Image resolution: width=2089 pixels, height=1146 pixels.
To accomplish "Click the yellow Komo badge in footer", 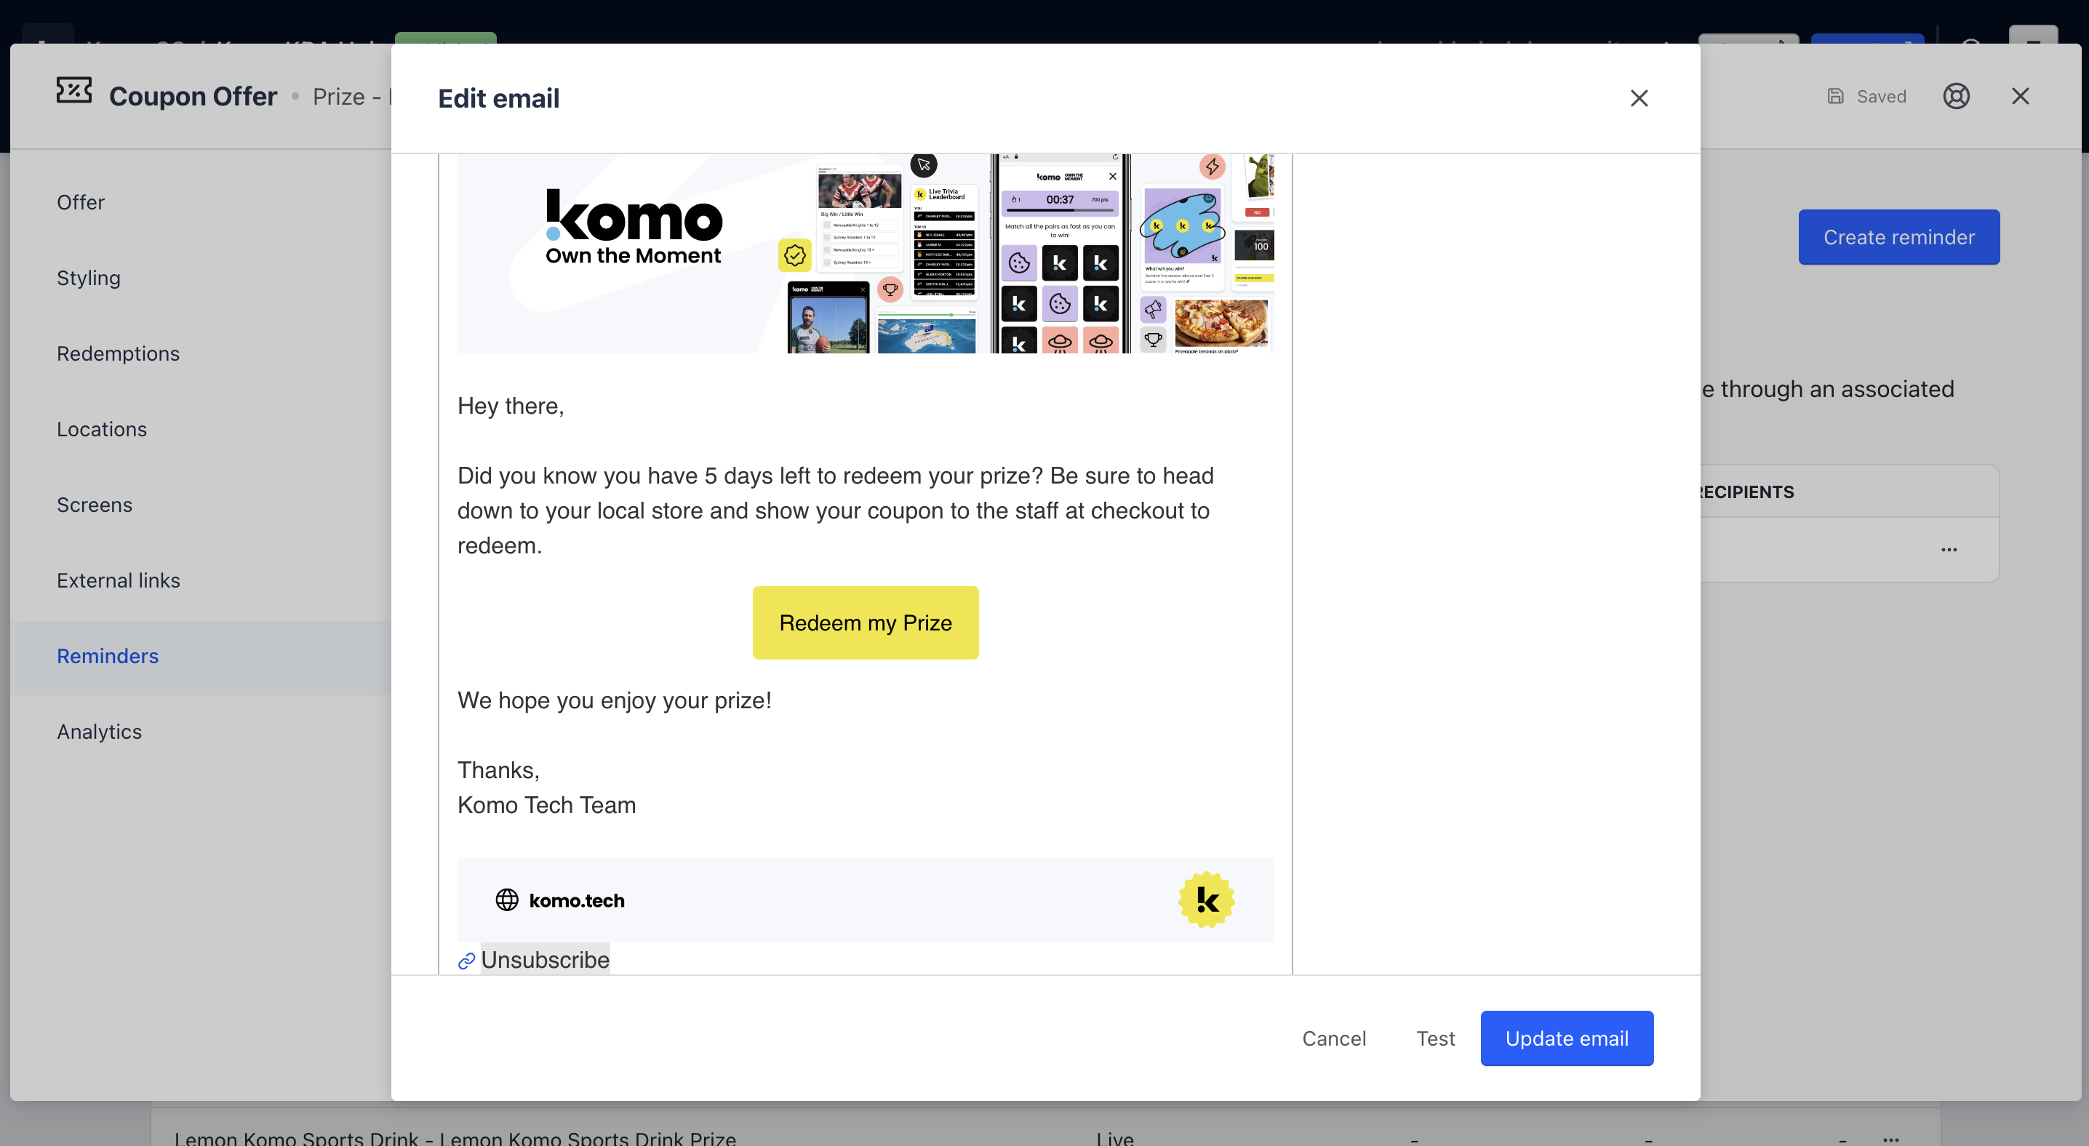I will [x=1206, y=899].
